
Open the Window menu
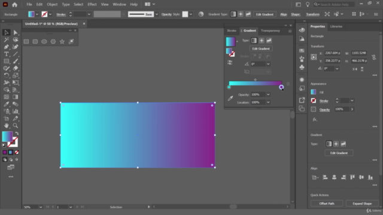pos(119,4)
